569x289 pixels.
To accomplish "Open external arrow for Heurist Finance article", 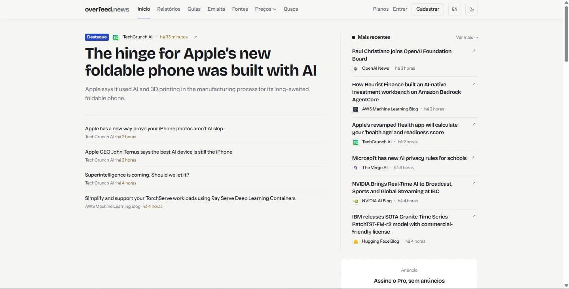I will (x=474, y=84).
